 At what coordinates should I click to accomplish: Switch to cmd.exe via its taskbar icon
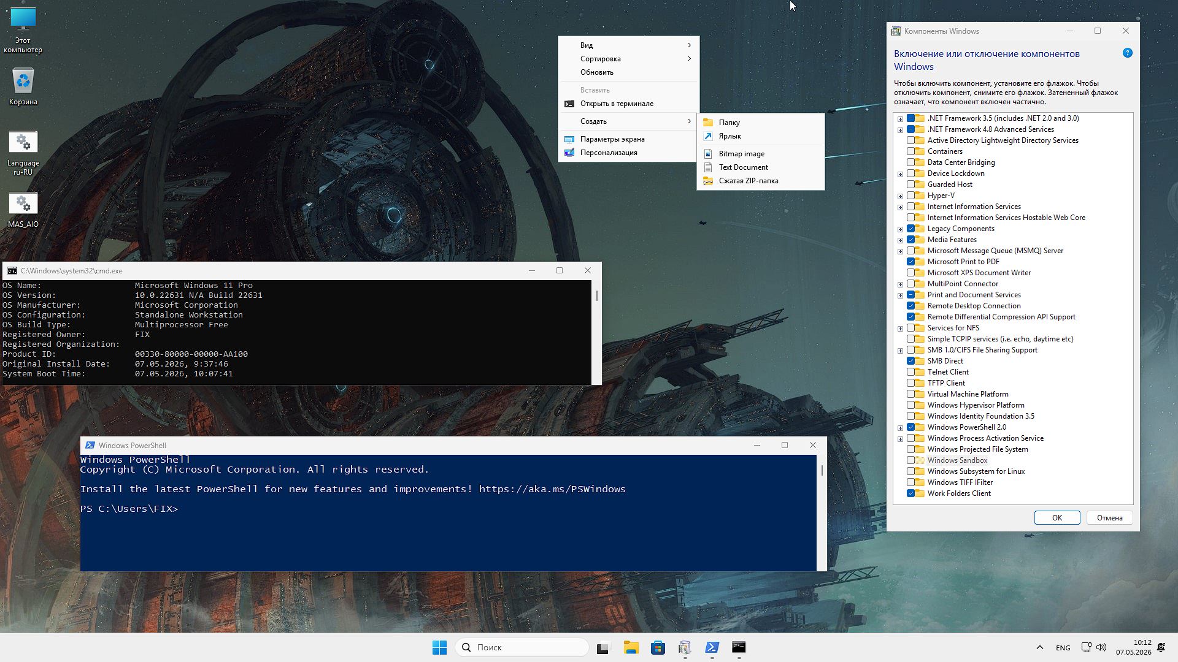click(x=739, y=647)
